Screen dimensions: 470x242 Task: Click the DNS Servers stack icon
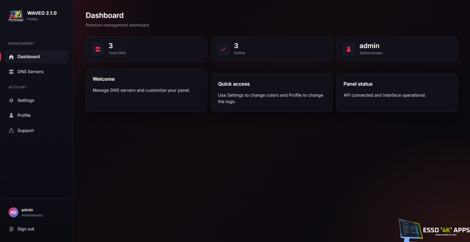[x=11, y=72]
